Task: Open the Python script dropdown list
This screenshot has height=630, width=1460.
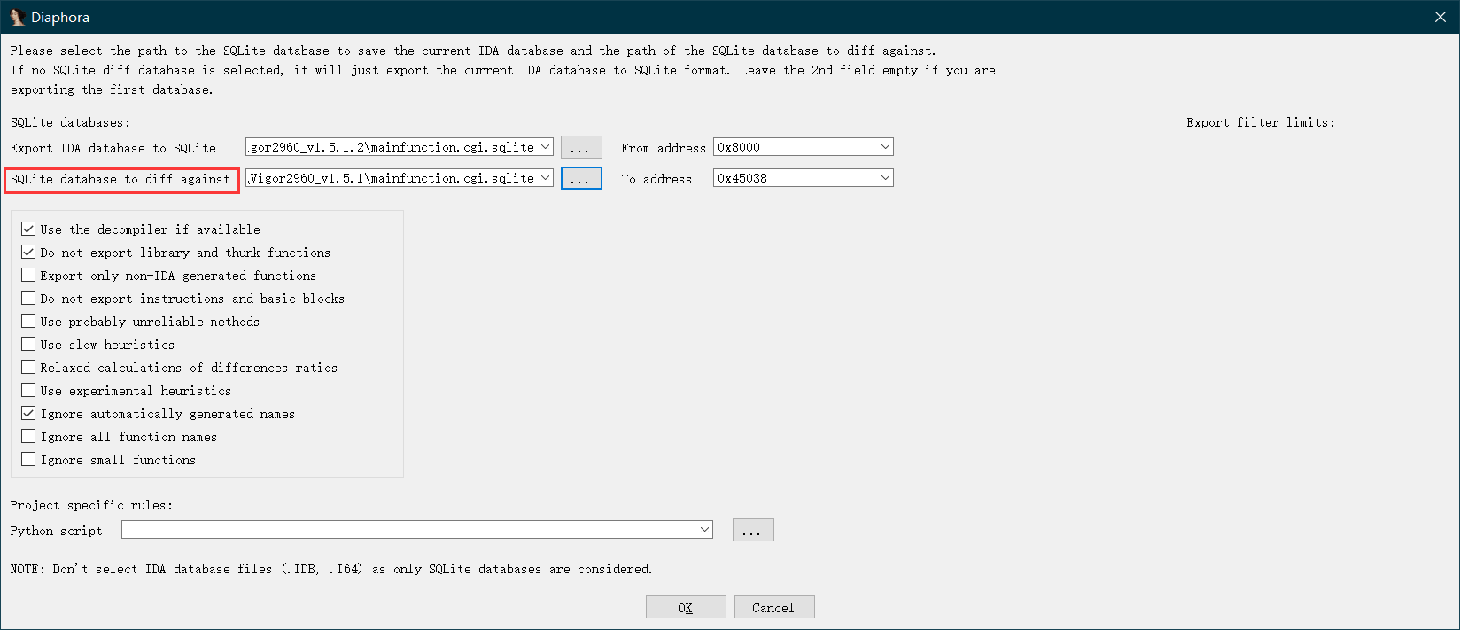Action: [x=705, y=530]
